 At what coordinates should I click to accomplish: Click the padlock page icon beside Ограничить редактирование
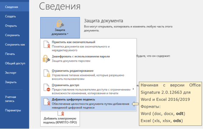tap(47, 73)
